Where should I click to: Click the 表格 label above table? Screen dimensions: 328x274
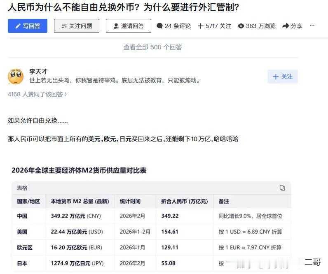coord(22,188)
